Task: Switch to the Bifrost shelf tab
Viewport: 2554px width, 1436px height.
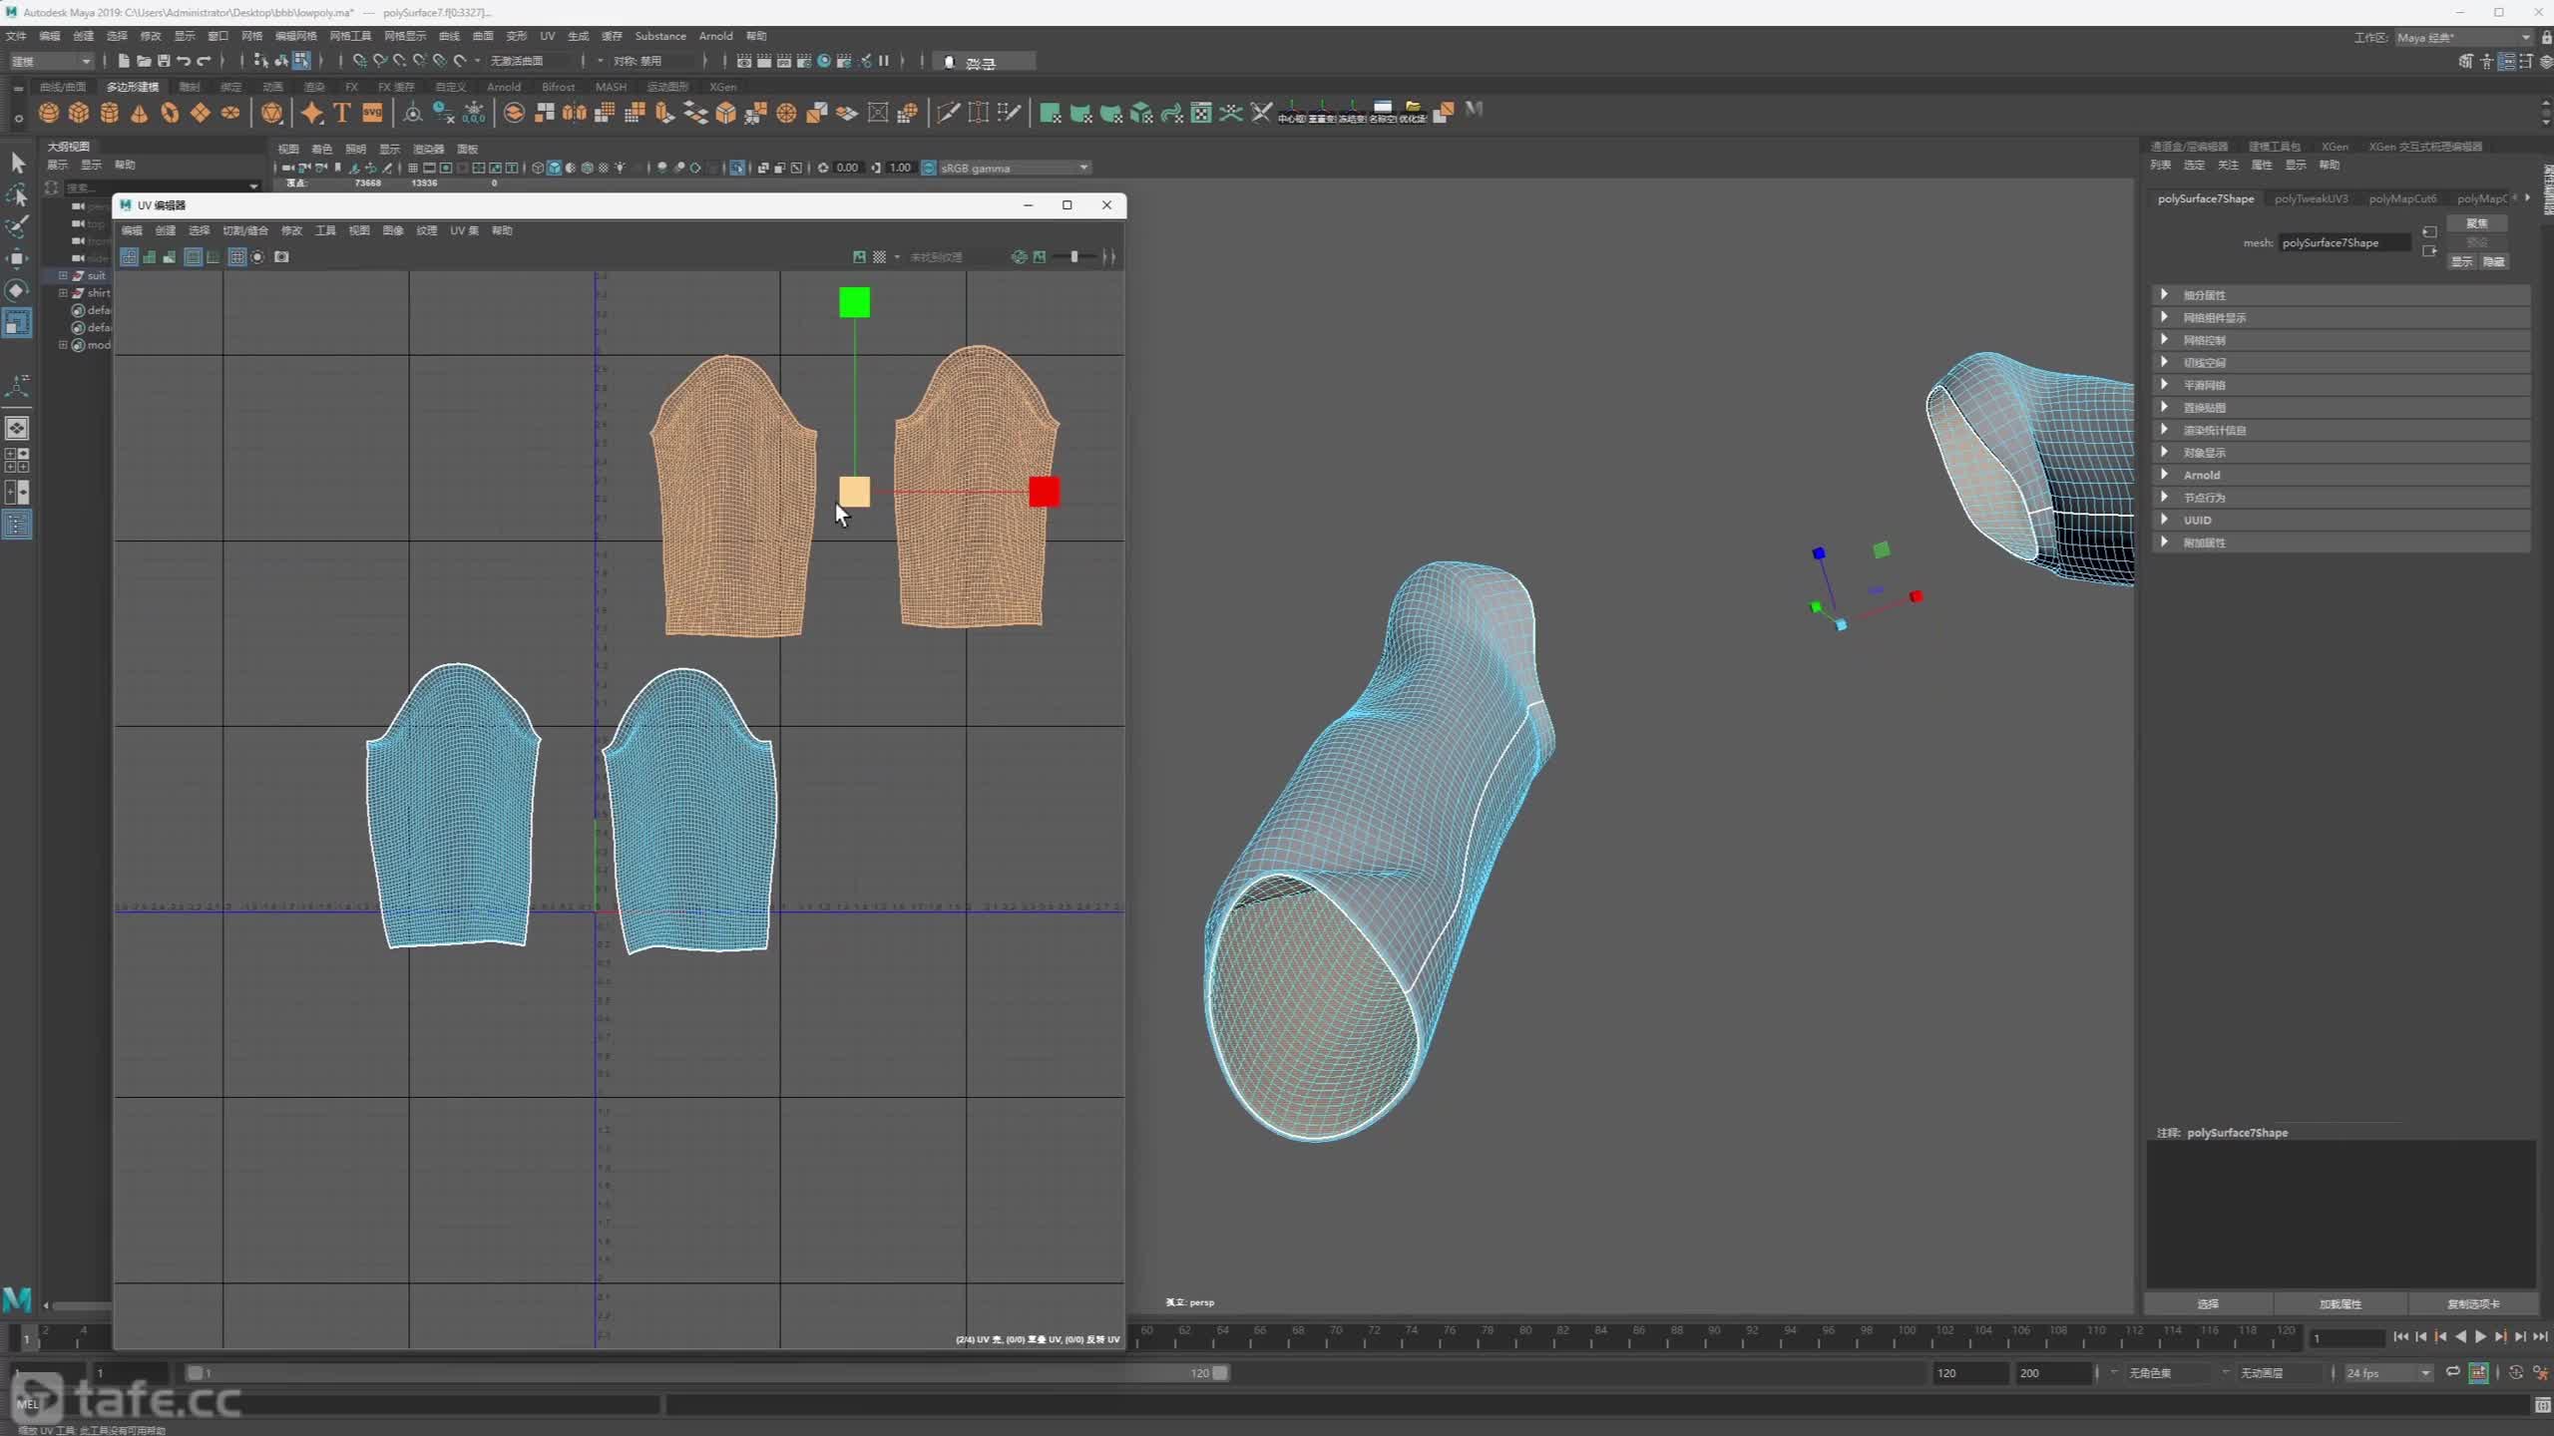Action: [x=558, y=87]
